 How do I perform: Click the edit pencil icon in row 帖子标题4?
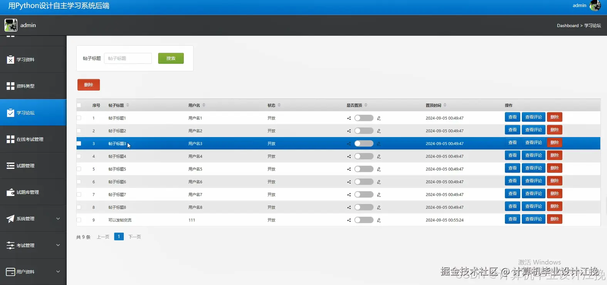click(x=379, y=156)
